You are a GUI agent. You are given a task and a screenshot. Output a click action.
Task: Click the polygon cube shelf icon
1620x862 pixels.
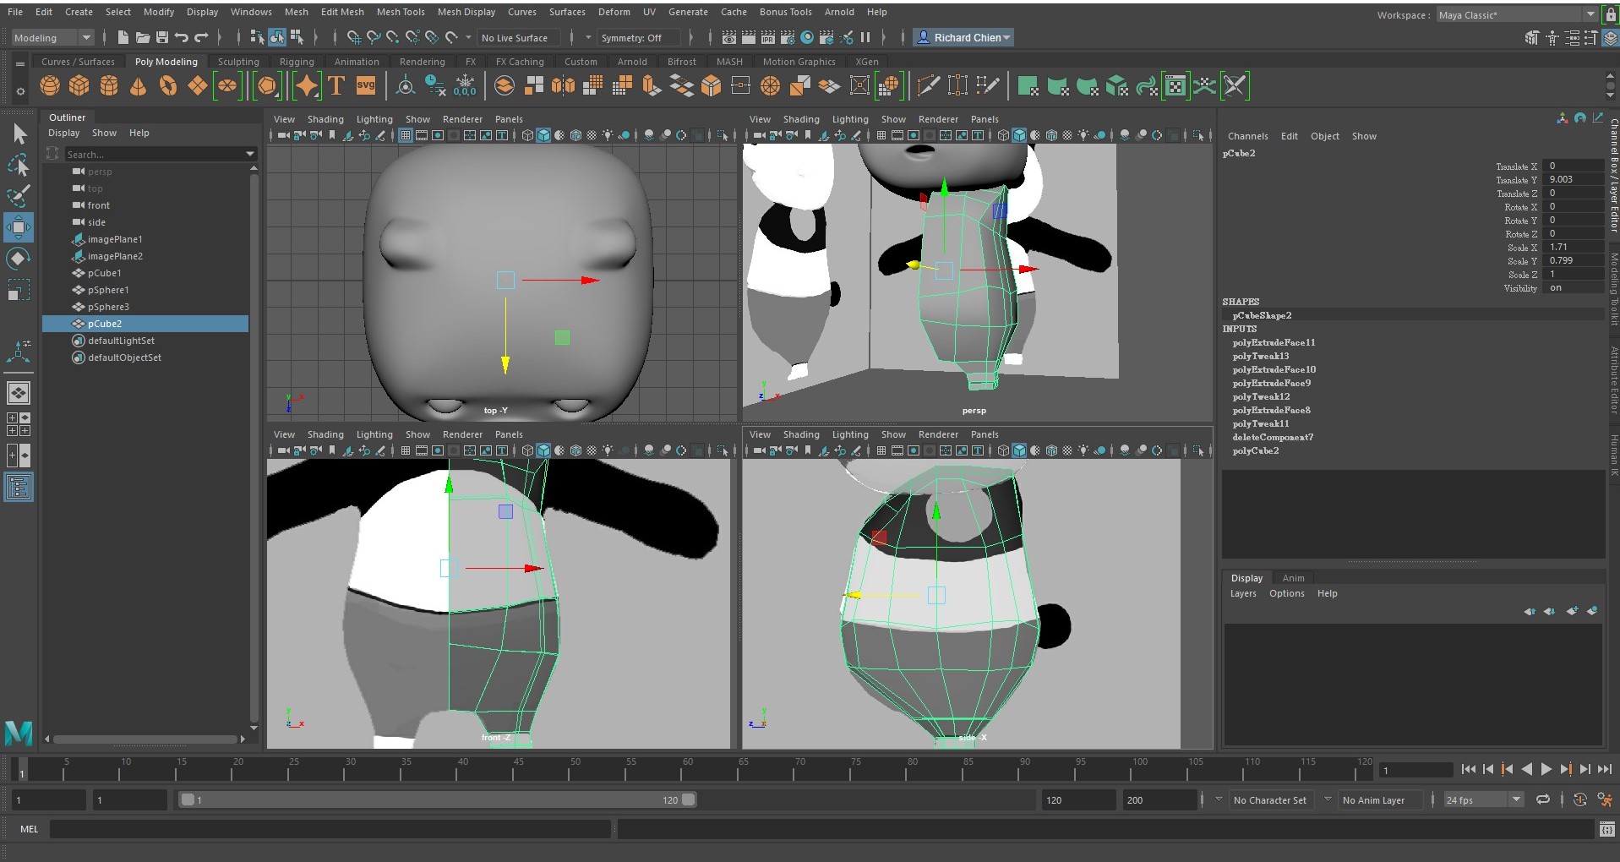click(x=79, y=85)
